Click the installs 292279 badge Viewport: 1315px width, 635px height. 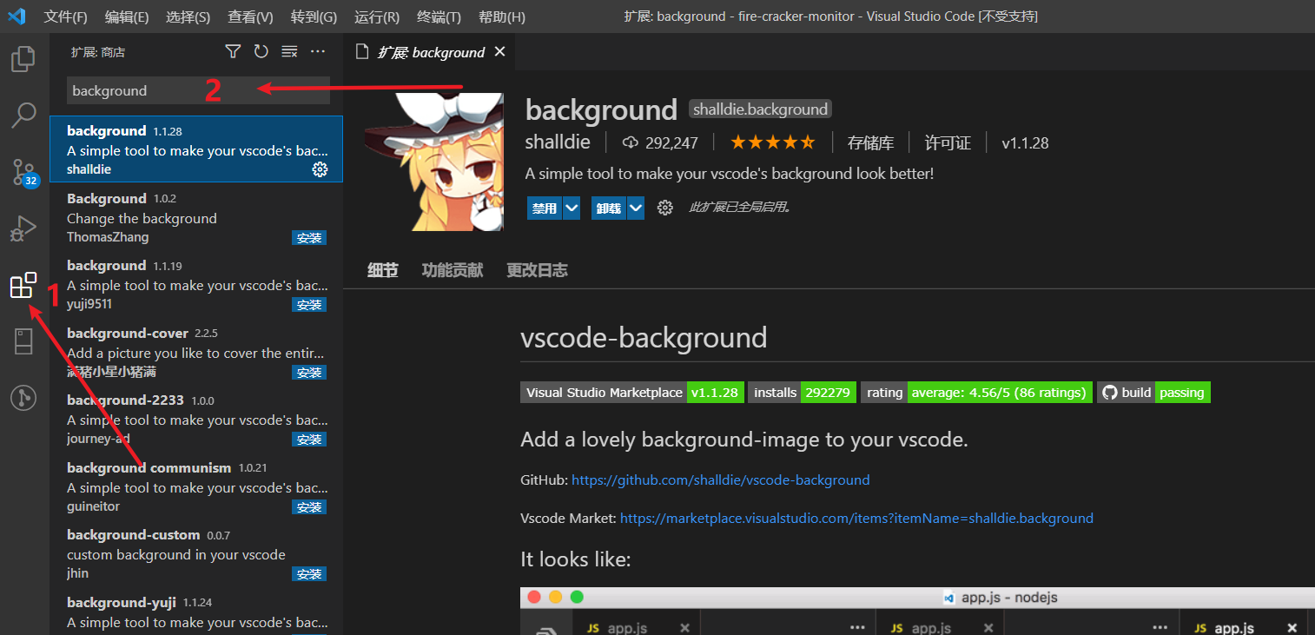coord(802,393)
